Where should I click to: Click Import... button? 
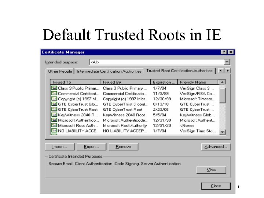click(x=60, y=147)
